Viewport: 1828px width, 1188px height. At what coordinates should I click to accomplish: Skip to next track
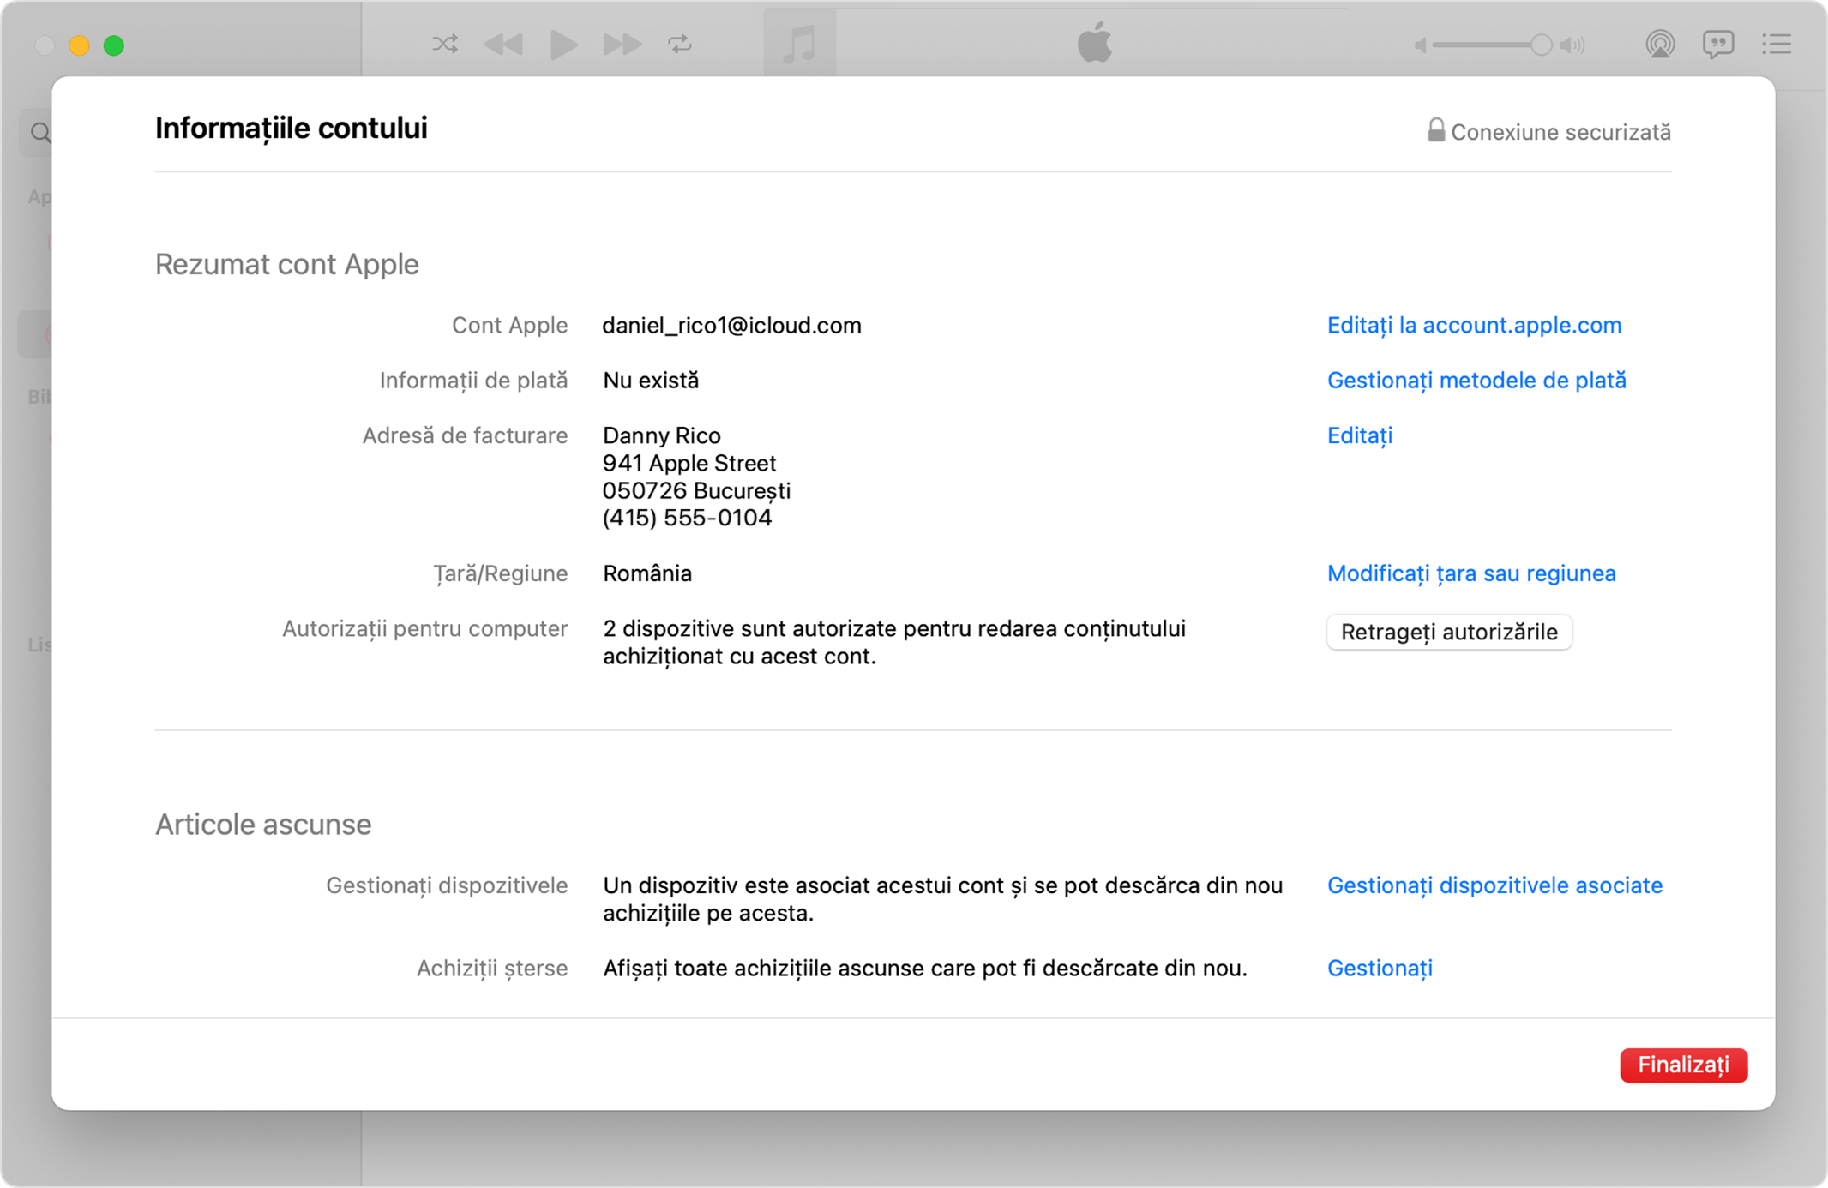tap(622, 44)
